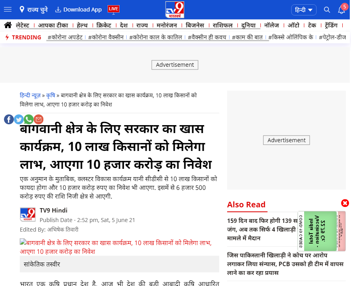This screenshot has height=286, width=351.
Task: Dismiss the ad with the red close button
Action: click(x=345, y=203)
